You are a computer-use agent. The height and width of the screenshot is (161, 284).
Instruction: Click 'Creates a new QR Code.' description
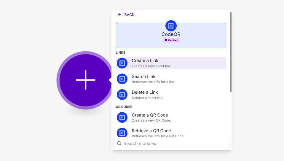click(151, 120)
